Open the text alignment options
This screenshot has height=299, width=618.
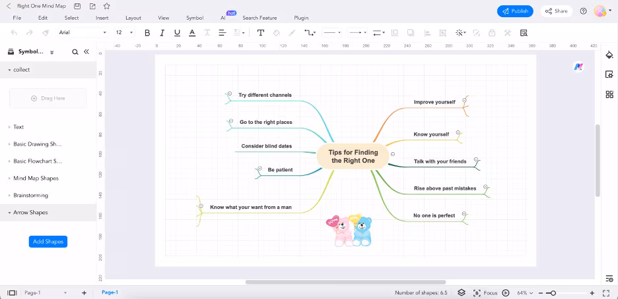pos(223,33)
